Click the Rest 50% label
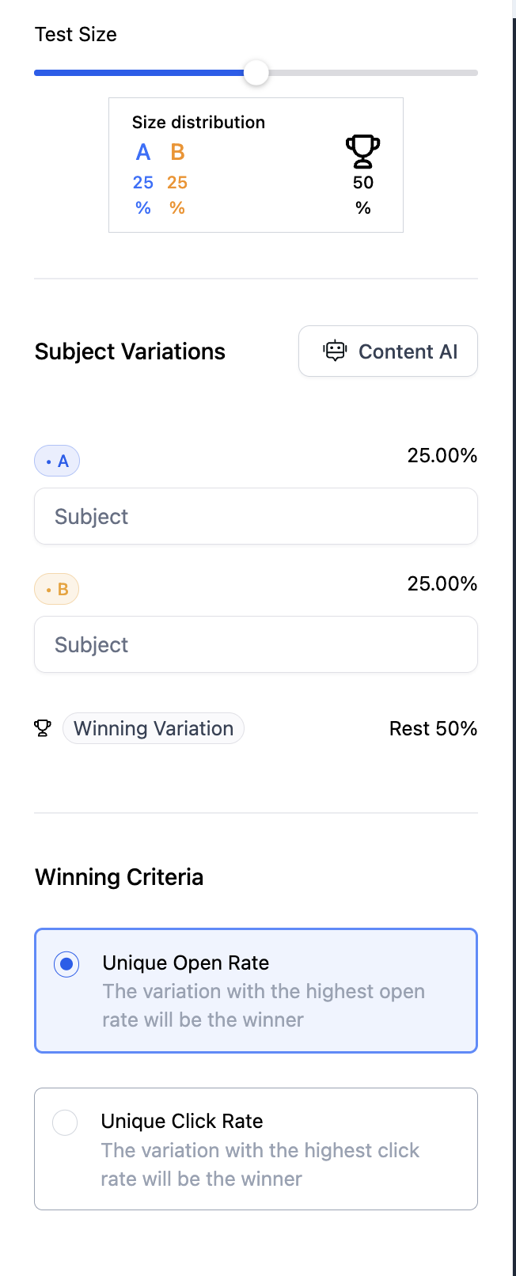Image resolution: width=516 pixels, height=1276 pixels. [433, 728]
